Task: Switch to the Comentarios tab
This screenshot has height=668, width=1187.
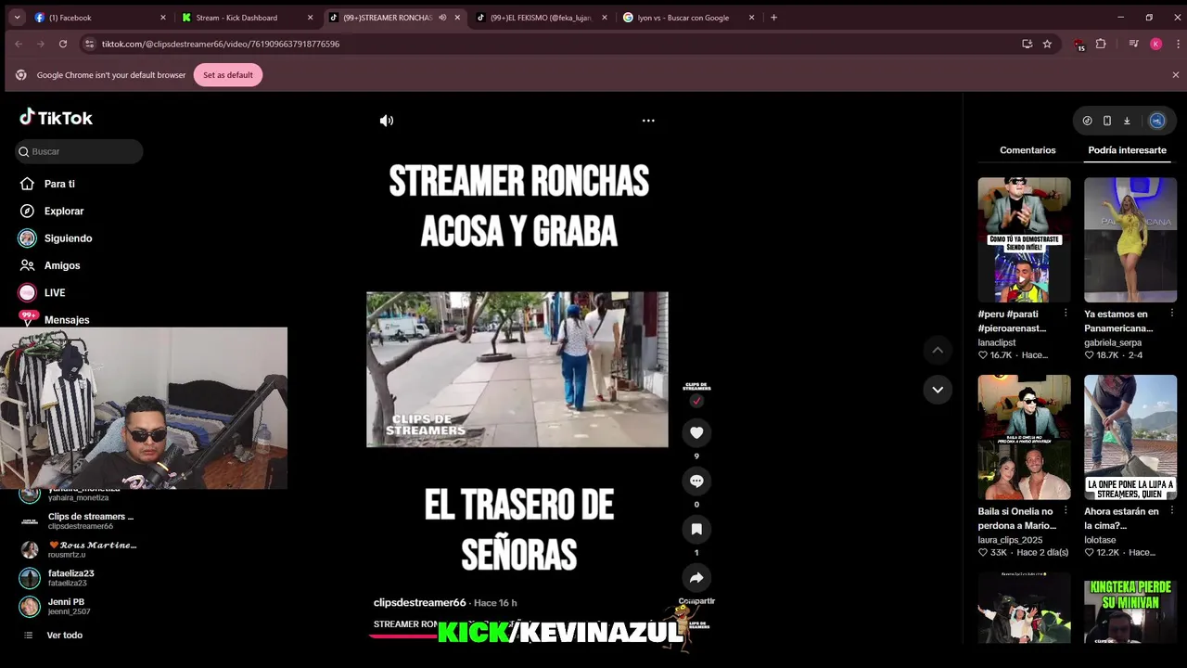Action: [1027, 150]
